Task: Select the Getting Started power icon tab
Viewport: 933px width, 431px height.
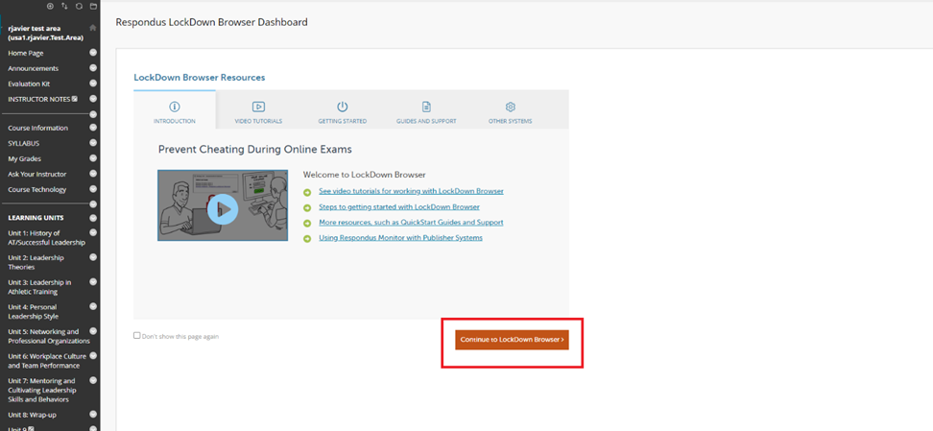Action: [342, 110]
